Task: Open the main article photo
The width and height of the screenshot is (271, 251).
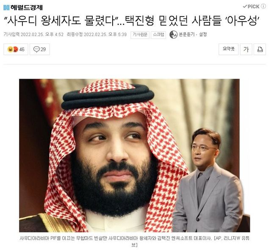Action: click(x=135, y=156)
